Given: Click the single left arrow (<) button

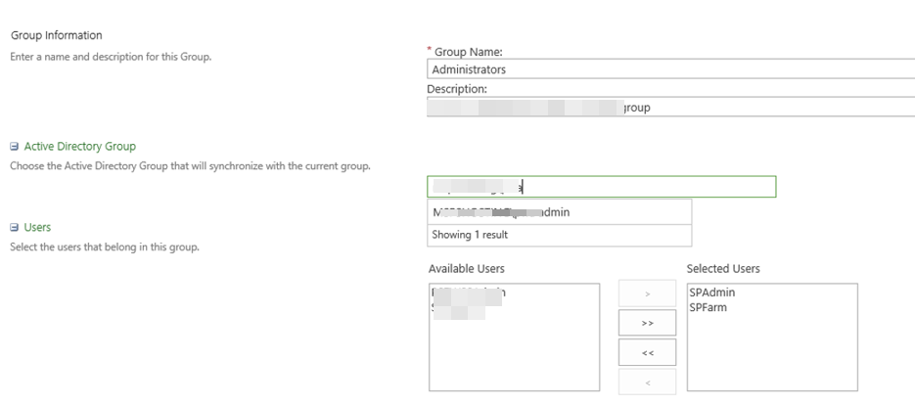Looking at the screenshot, I should [647, 382].
